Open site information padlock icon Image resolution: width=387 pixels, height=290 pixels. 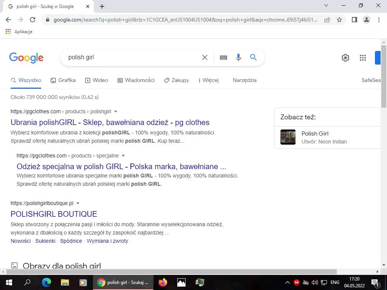48,20
